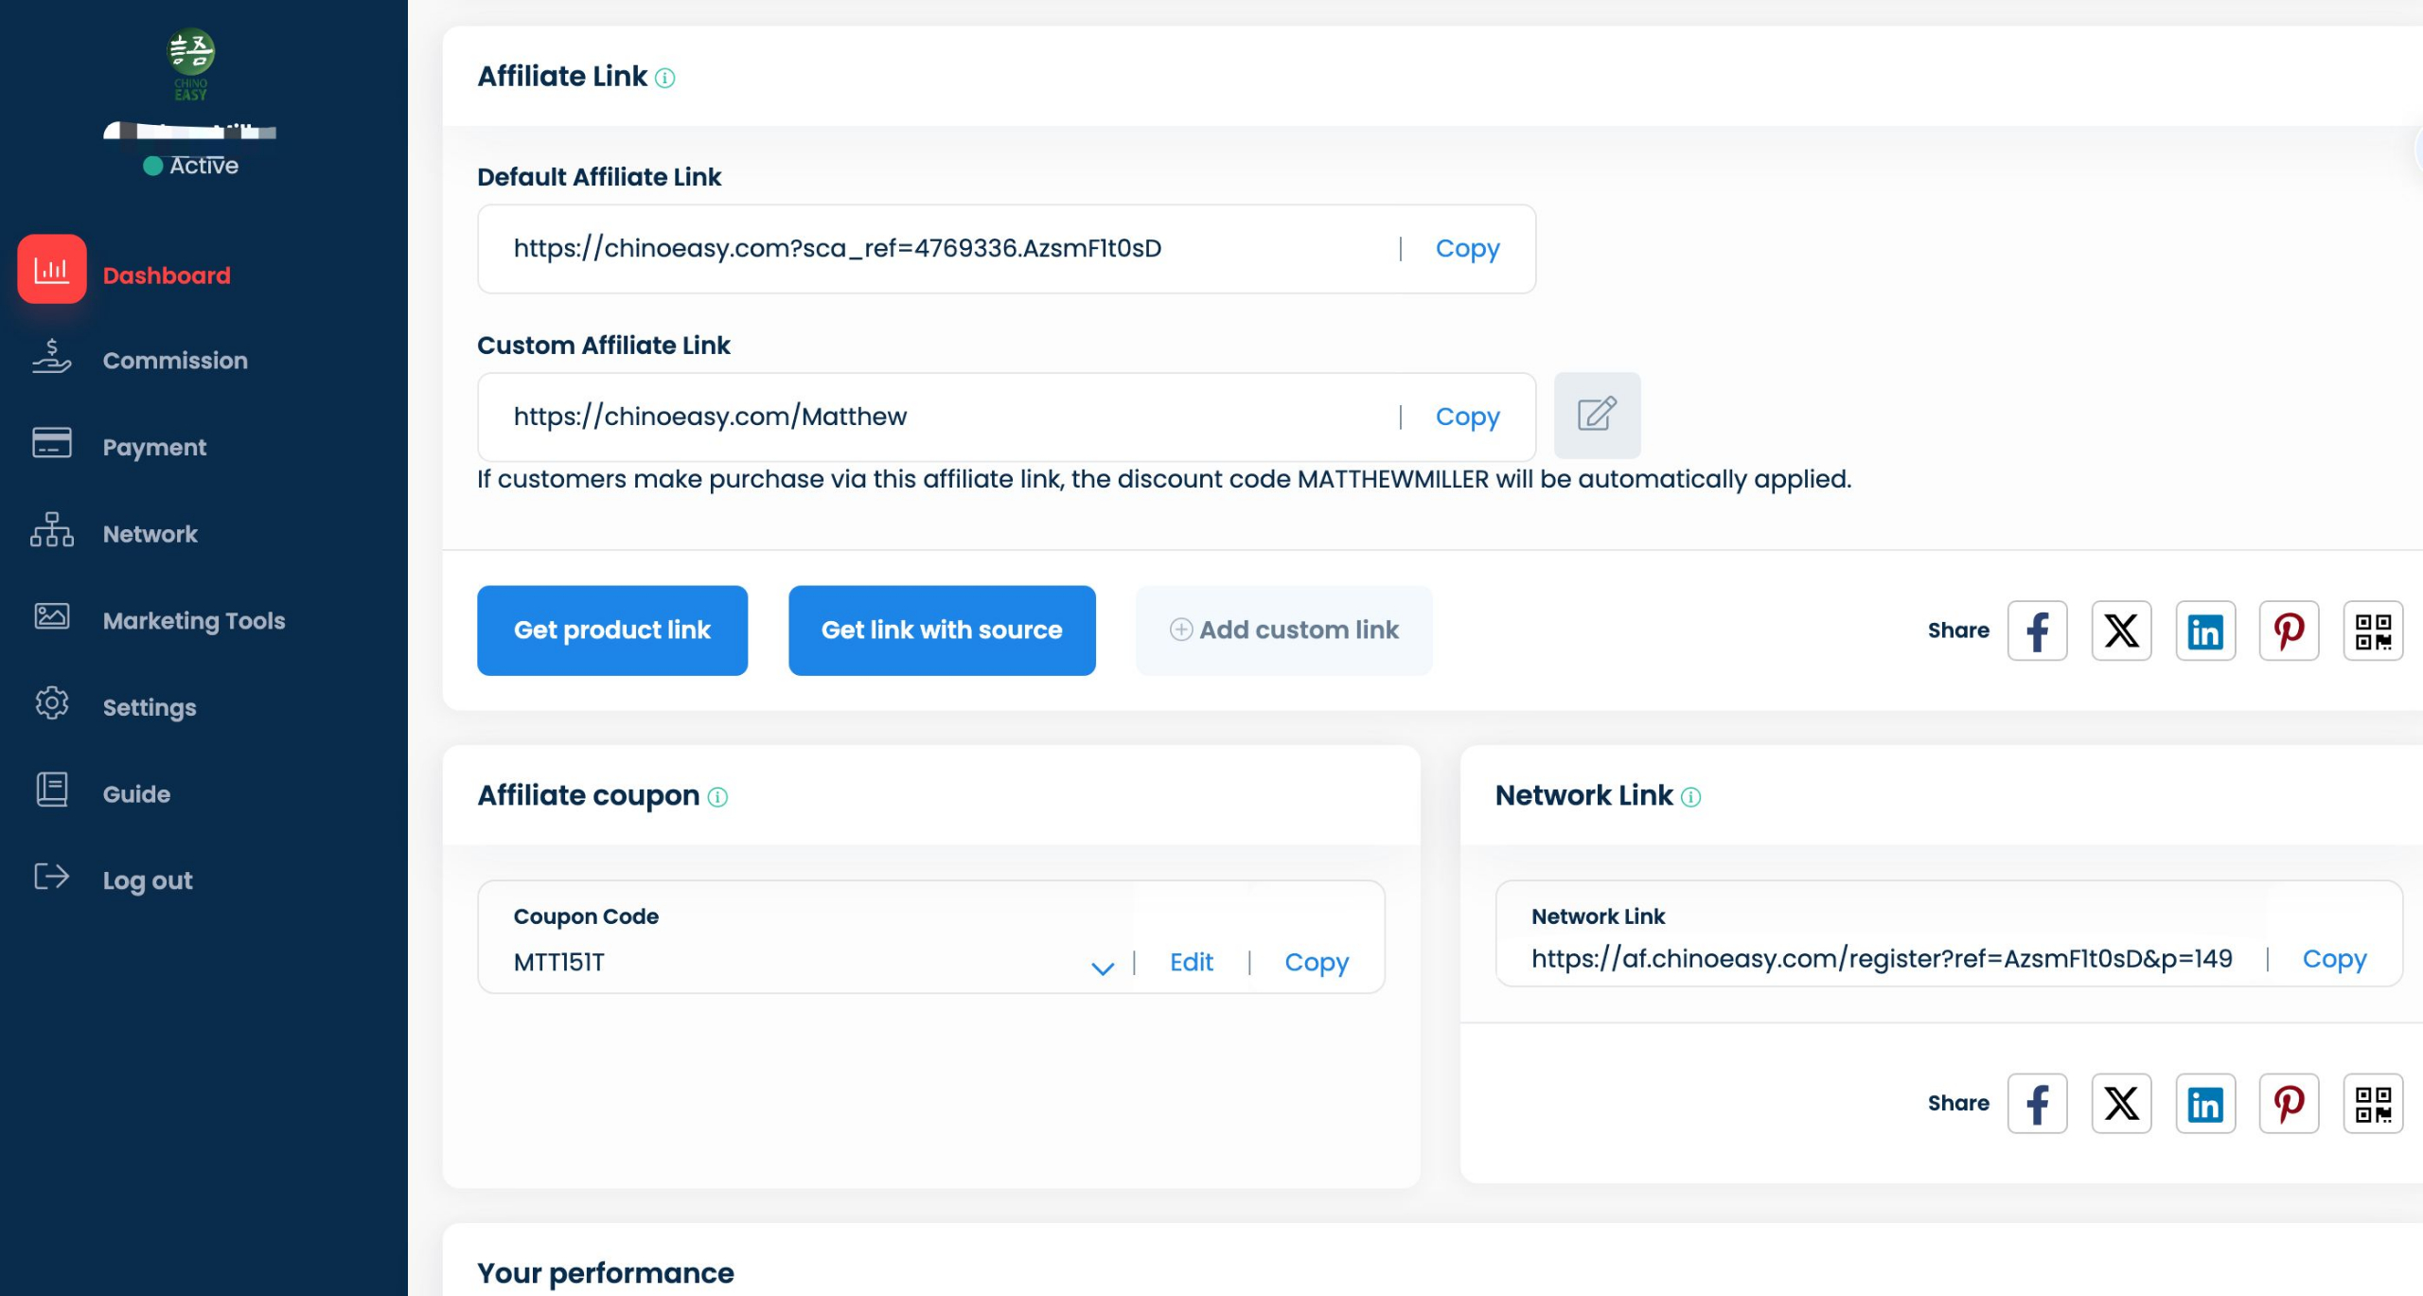Share affiliate link on Facebook
The image size is (2423, 1296).
pyautogui.click(x=2037, y=630)
